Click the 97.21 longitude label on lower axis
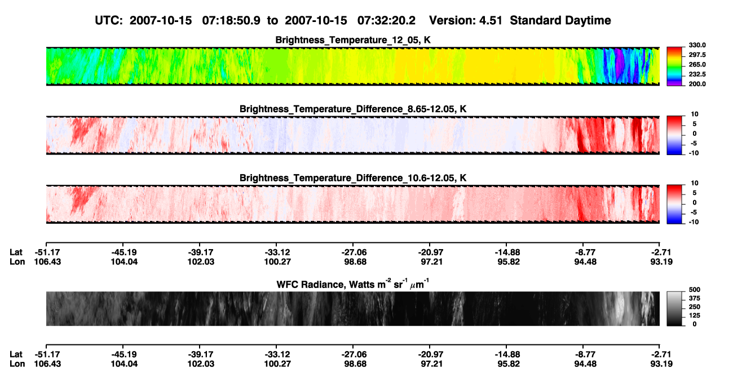The height and width of the screenshot is (376, 733). click(x=430, y=364)
